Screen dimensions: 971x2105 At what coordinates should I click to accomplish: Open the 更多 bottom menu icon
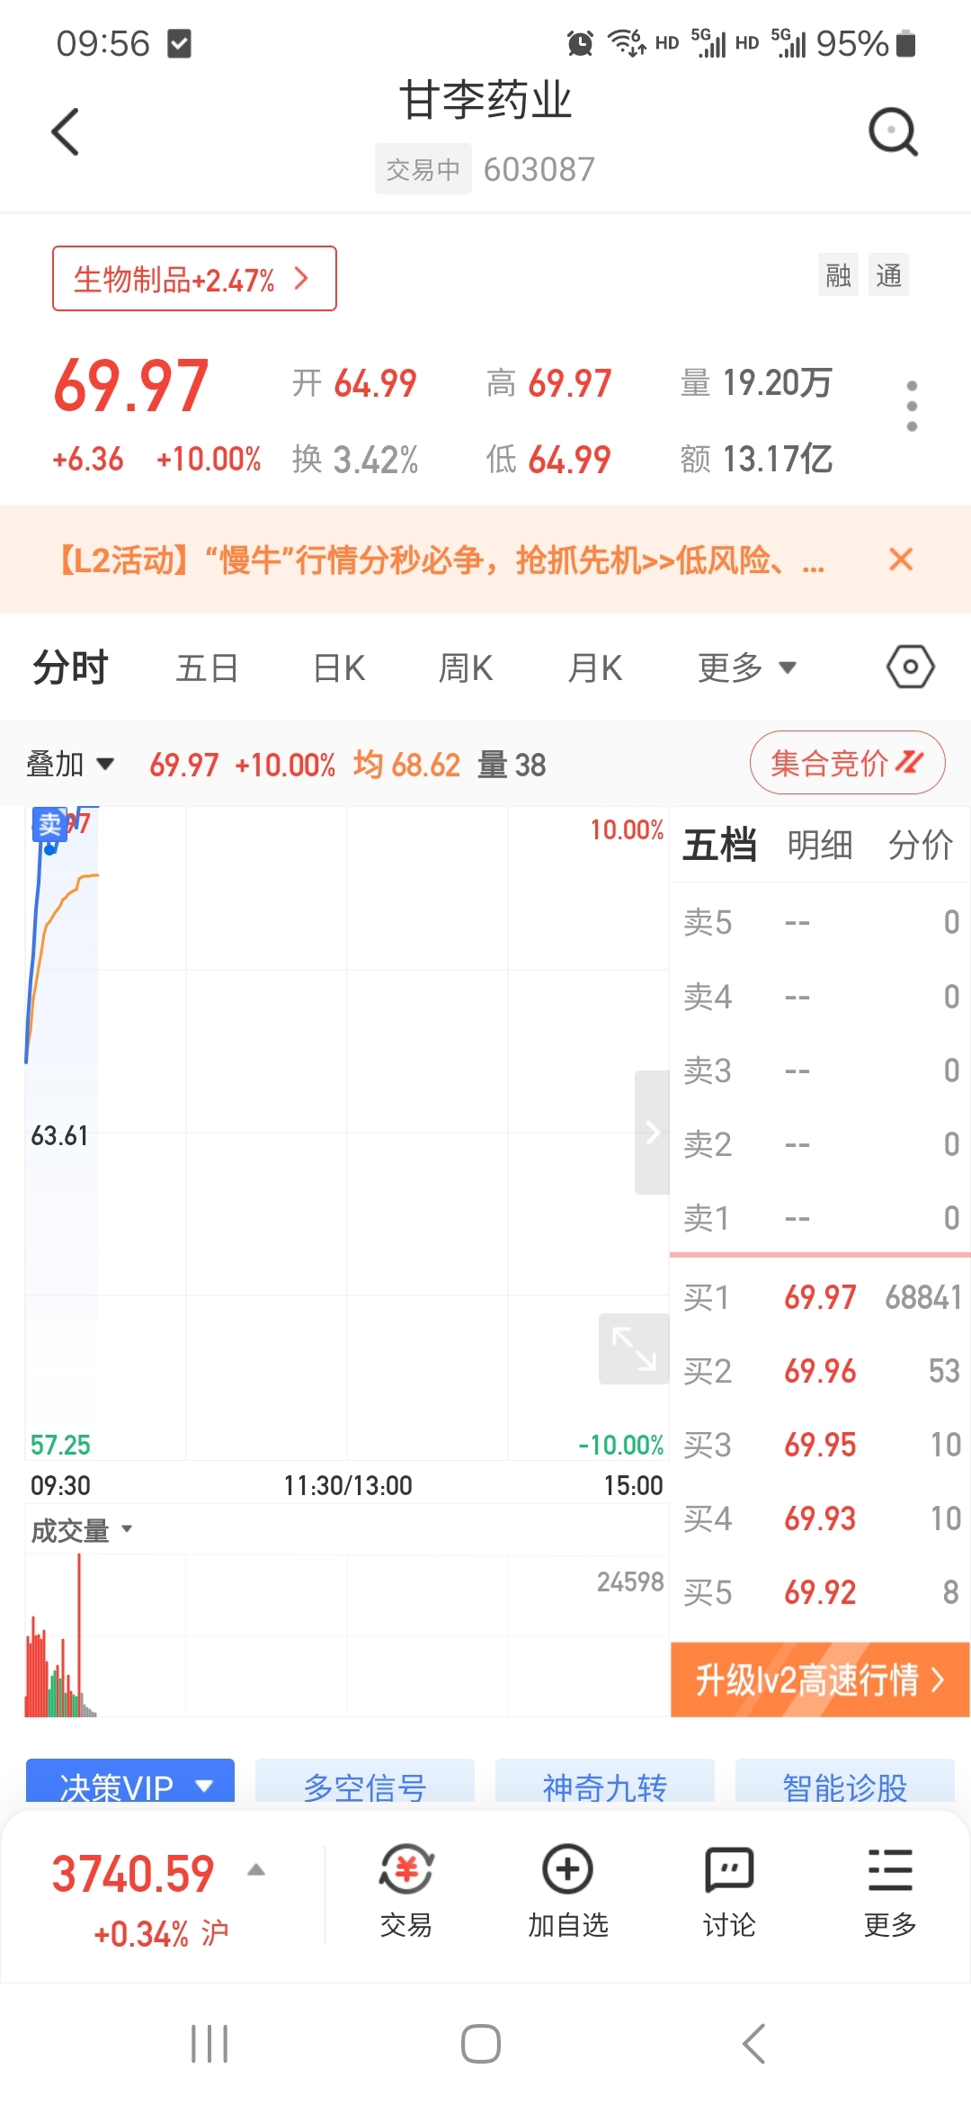pyautogui.click(x=890, y=1890)
